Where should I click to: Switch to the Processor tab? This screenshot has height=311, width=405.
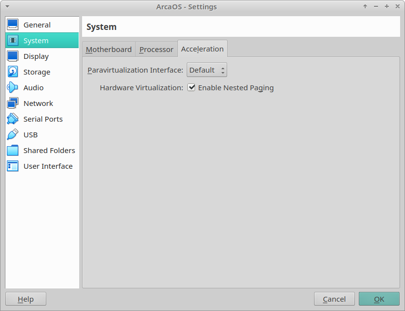pyautogui.click(x=156, y=50)
